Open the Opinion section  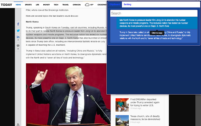click(76, 5)
